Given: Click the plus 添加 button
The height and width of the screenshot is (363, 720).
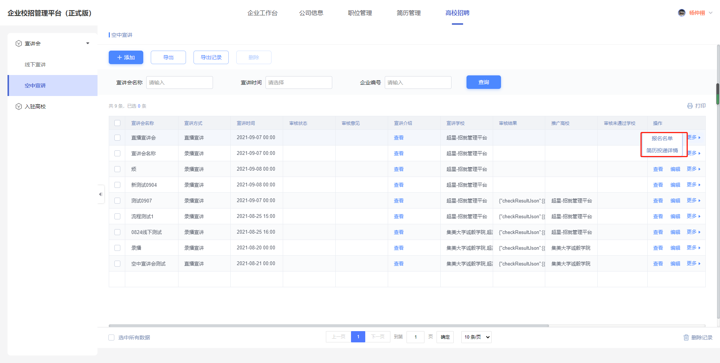Looking at the screenshot, I should 126,57.
